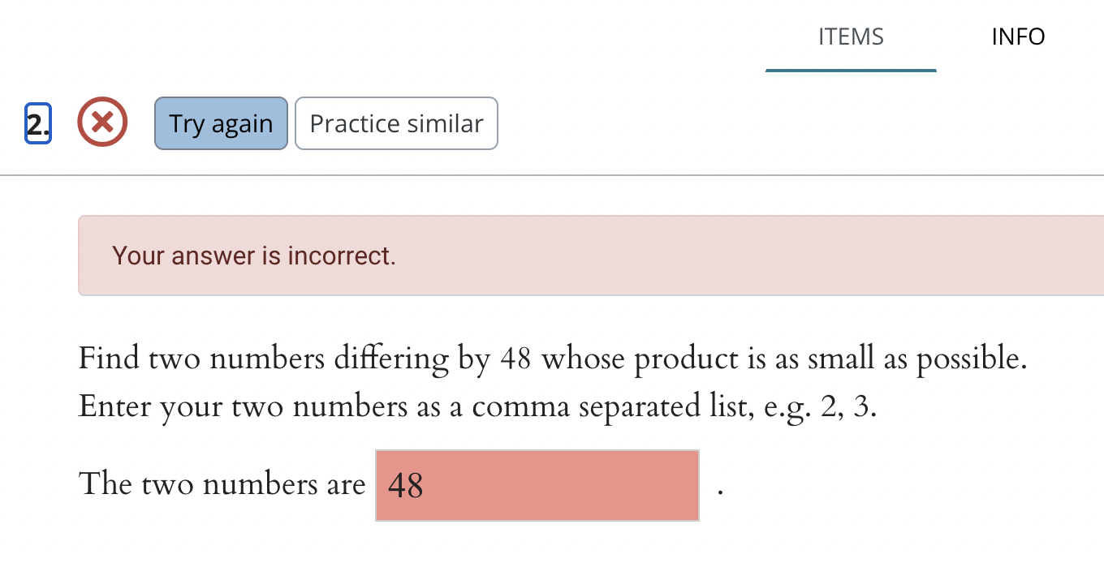Switch to the INFO tab
This screenshot has height=563, width=1104.
point(1017,37)
